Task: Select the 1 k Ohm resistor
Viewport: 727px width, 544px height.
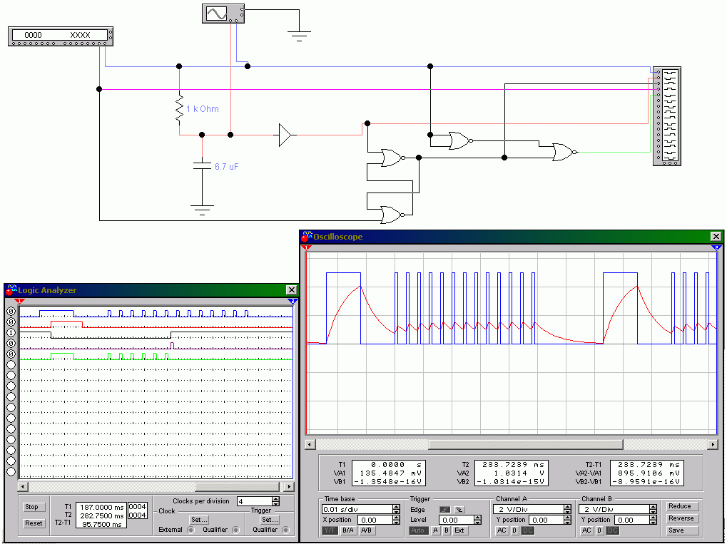Action: pyautogui.click(x=180, y=109)
